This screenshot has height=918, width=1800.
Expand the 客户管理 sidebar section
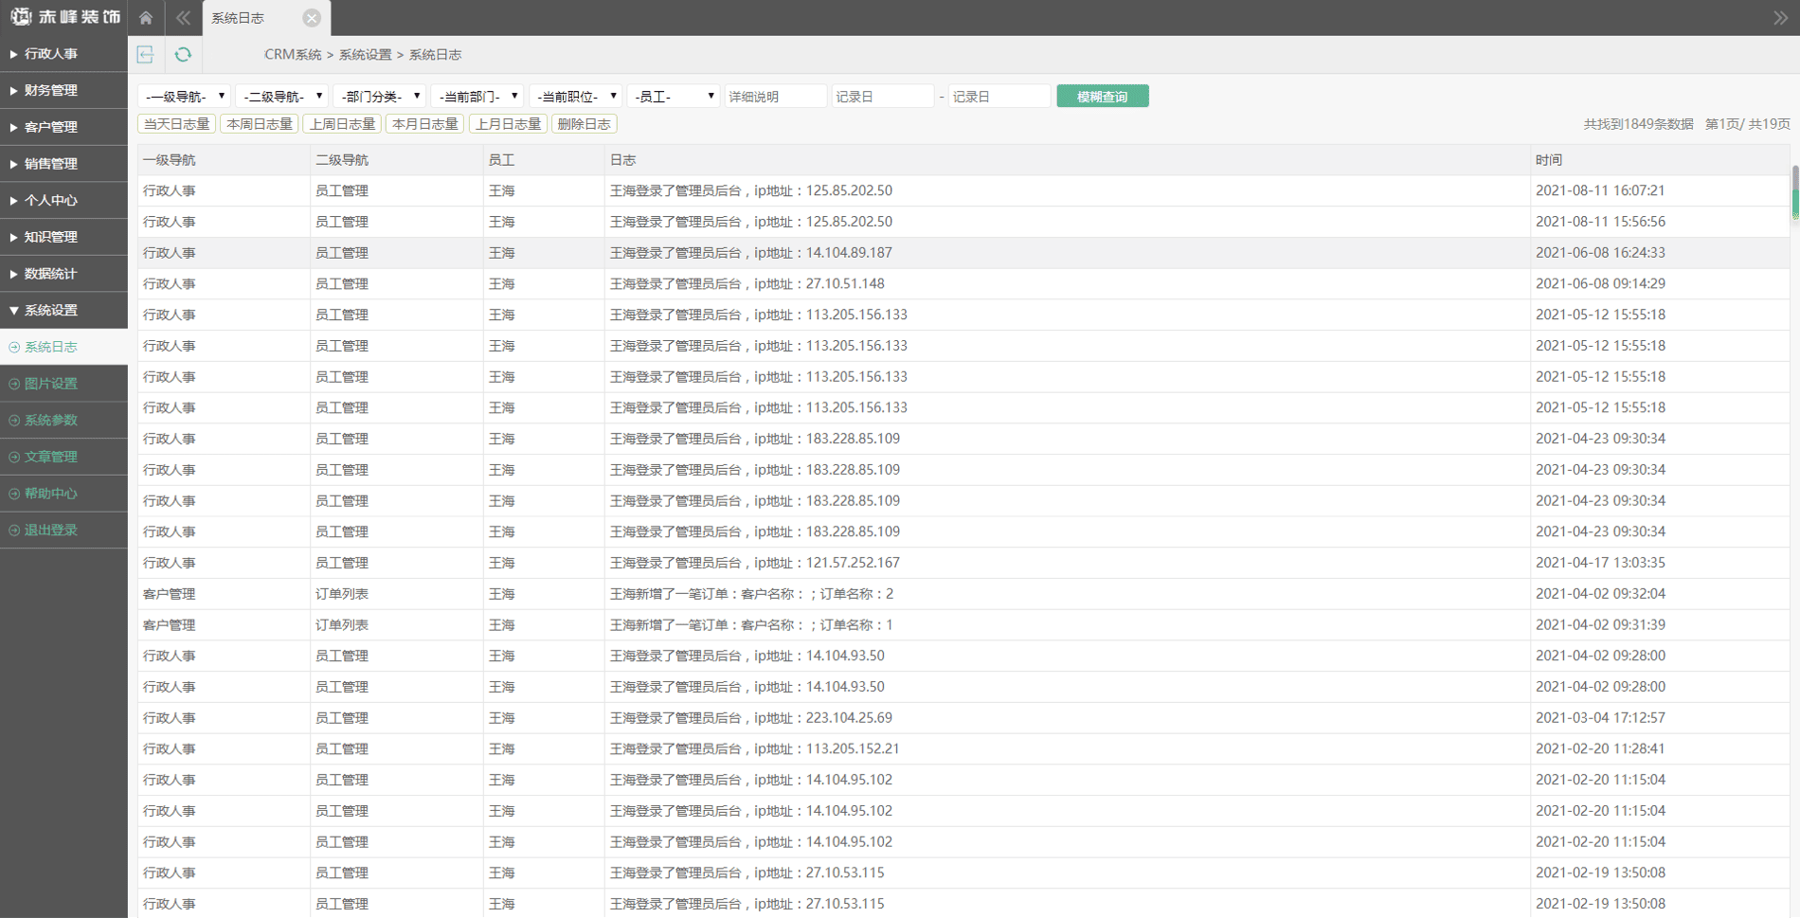click(x=51, y=127)
